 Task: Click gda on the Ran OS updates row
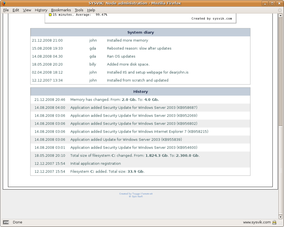click(92, 57)
